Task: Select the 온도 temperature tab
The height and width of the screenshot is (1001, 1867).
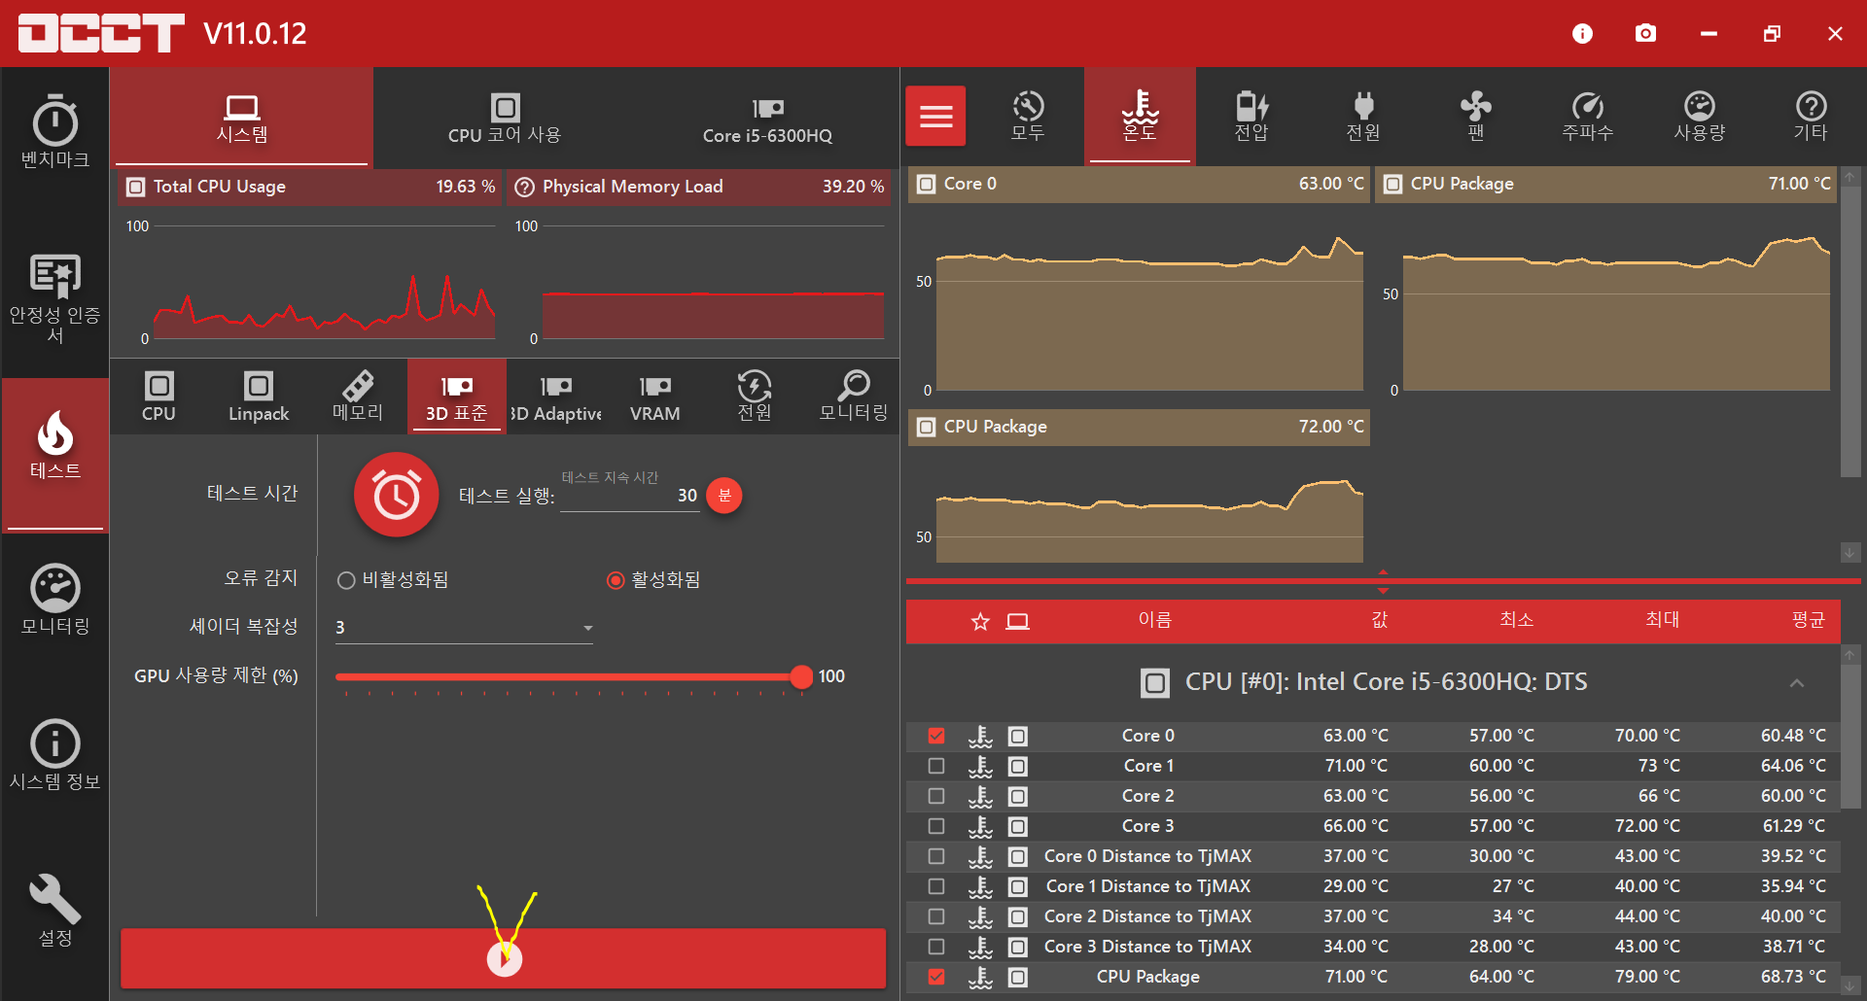Action: 1140,117
